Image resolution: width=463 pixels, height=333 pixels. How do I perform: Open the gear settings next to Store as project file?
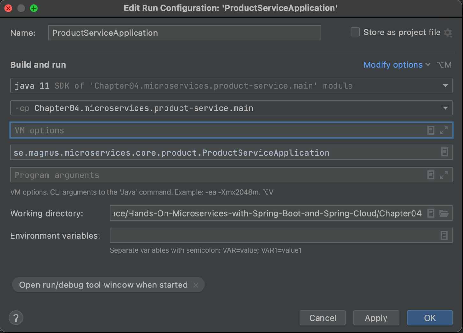click(448, 33)
